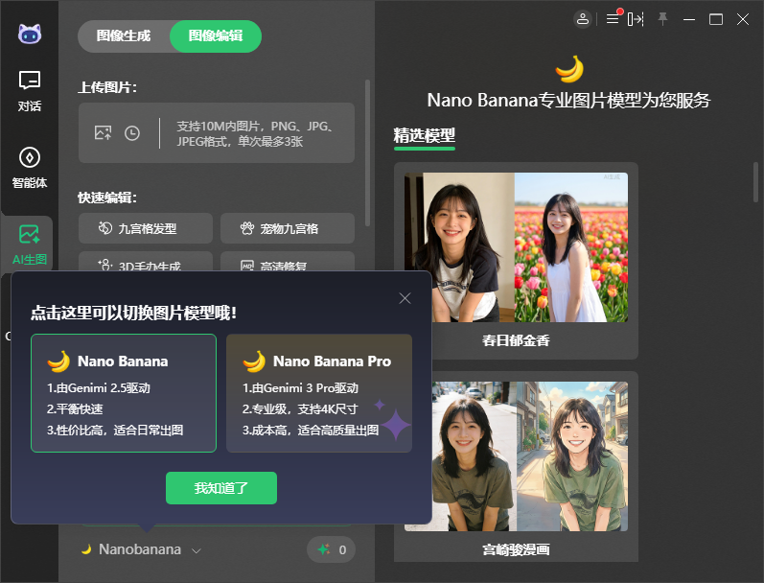The width and height of the screenshot is (764, 583).
Task: Click the 春日郁金香 caption text
Action: (516, 340)
